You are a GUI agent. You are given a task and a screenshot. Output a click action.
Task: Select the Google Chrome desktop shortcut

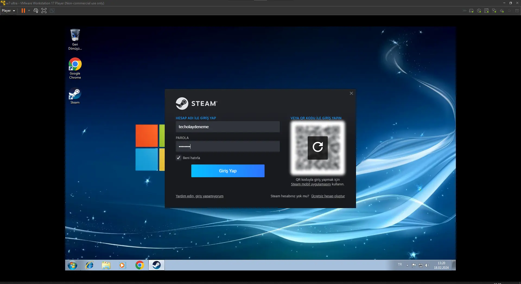click(x=75, y=68)
